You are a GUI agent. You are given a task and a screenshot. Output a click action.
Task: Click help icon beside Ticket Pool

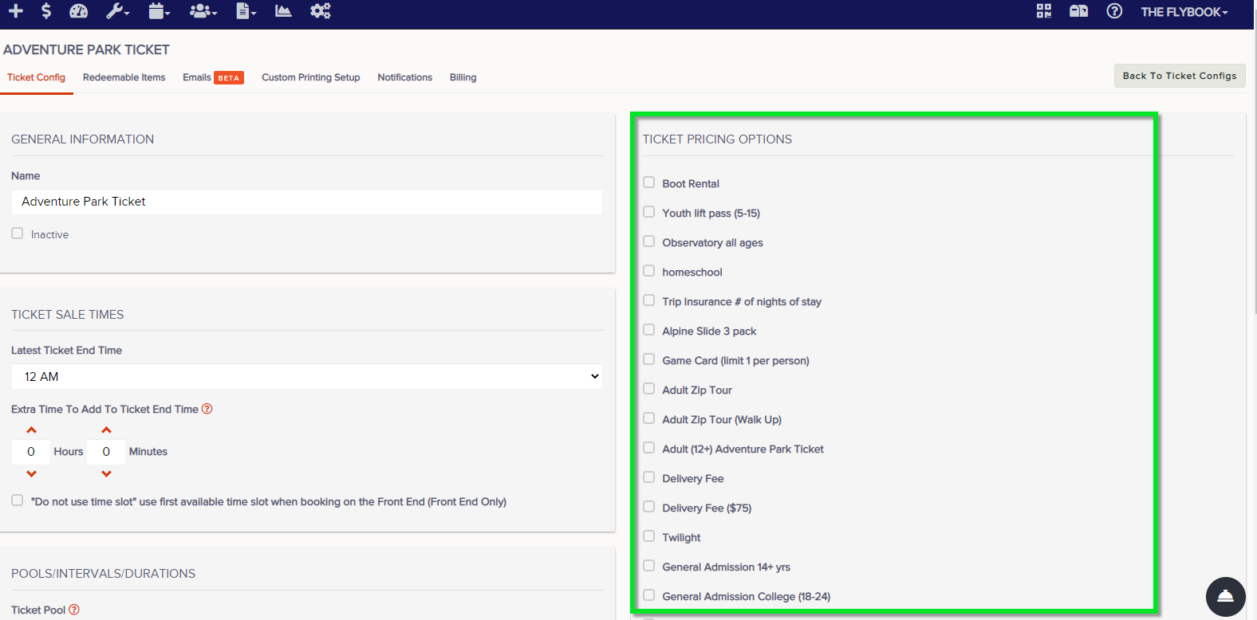pos(74,610)
